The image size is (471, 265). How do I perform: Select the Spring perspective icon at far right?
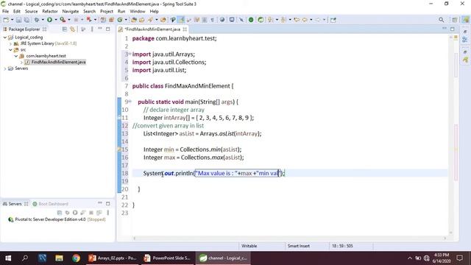pos(465,20)
